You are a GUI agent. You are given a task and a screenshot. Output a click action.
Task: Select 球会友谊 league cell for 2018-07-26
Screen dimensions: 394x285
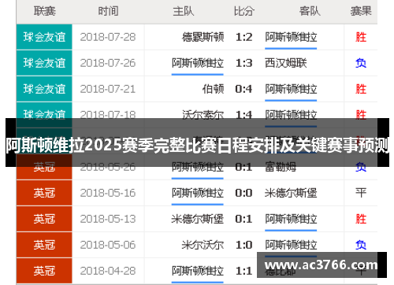click(x=44, y=63)
